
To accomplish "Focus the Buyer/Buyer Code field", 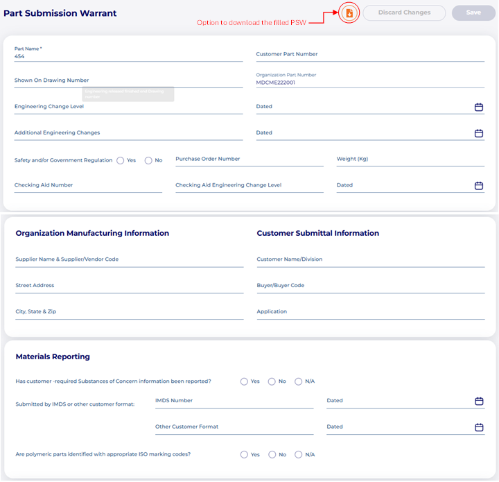I will tap(370, 286).
